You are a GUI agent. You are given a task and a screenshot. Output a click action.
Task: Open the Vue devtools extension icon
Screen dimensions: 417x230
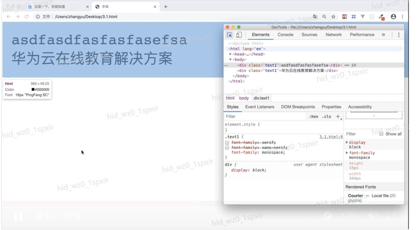tap(363, 17)
